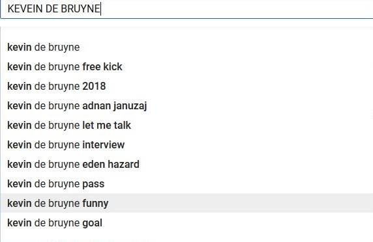Select the last suggestion "kevin de bruyne goal"
The image size is (373, 242).
click(186, 222)
